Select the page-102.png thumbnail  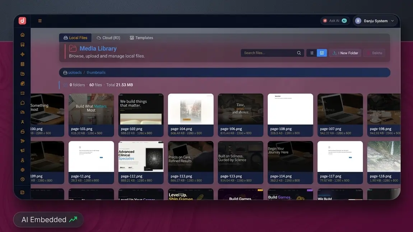coord(141,115)
